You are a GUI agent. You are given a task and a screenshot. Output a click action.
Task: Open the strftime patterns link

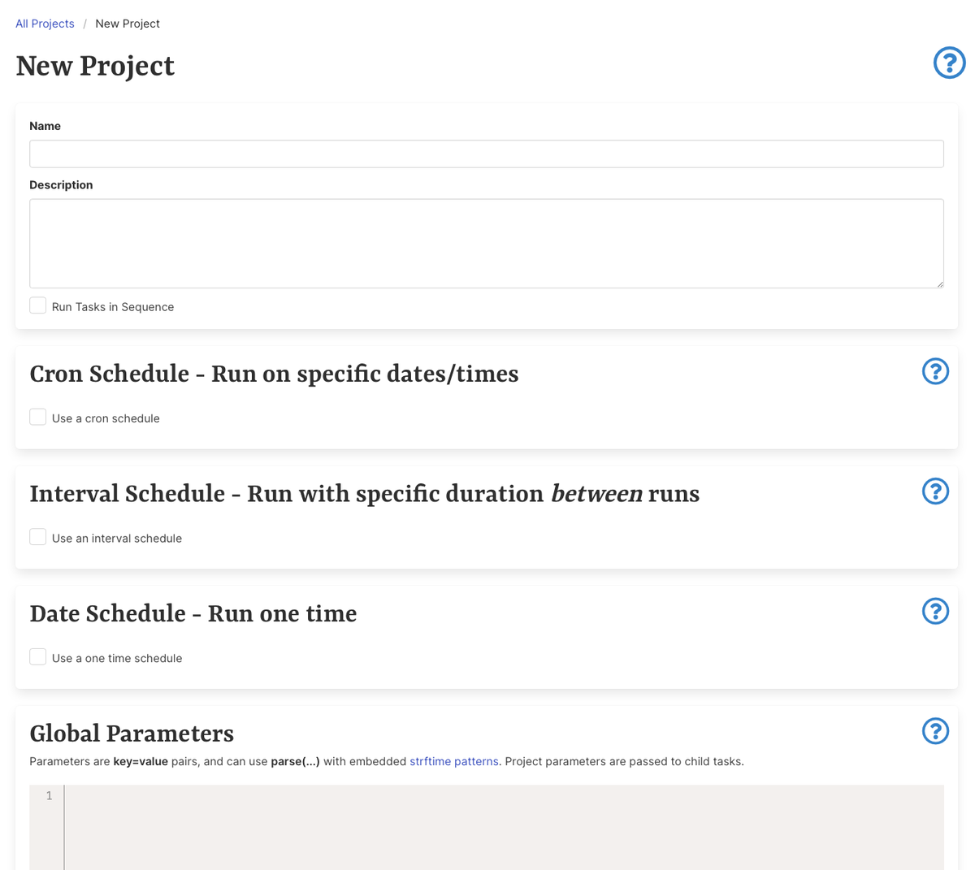(453, 761)
